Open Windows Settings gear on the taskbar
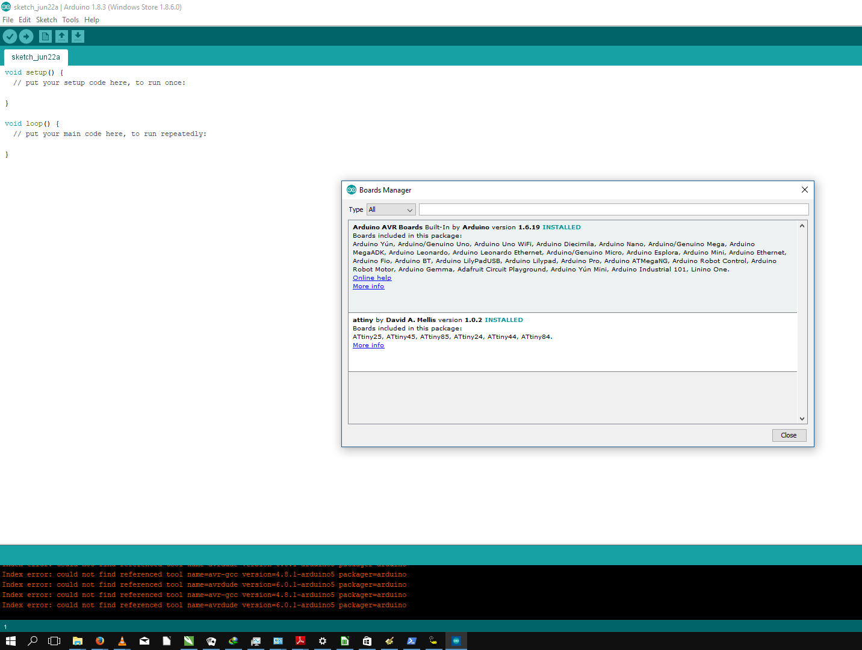Viewport: 862px width, 650px height. (x=323, y=641)
